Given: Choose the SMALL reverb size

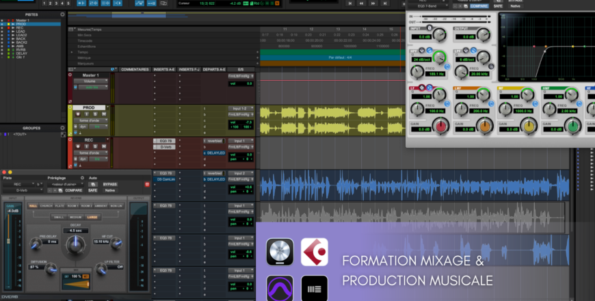Looking at the screenshot, I should (59, 217).
